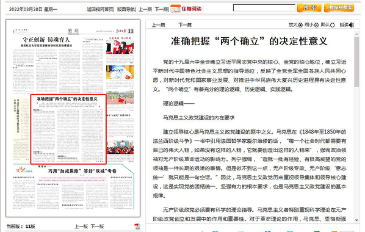Go to previous page 上一版
This screenshot has height=232, width=365.
click(81, 226)
